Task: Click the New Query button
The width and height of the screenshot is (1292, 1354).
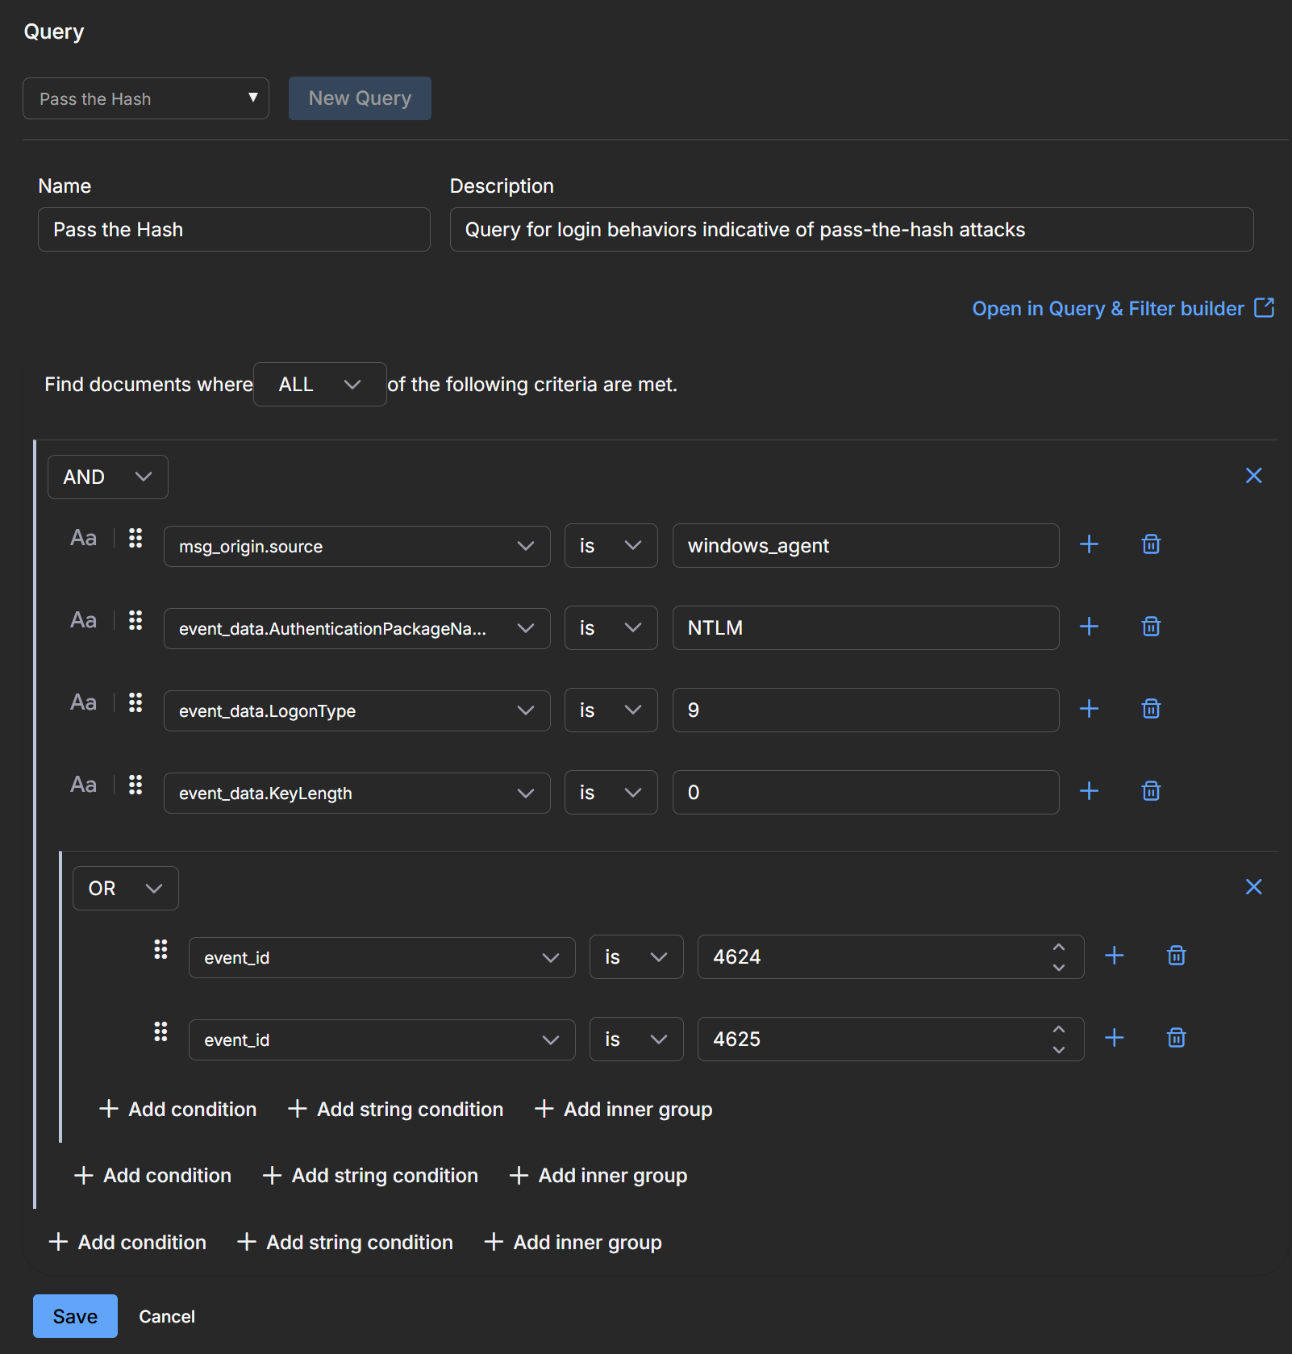Action: 360,98
